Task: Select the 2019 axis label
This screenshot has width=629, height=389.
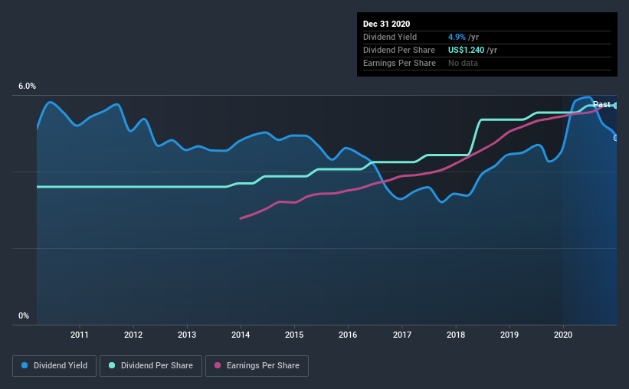Action: click(x=509, y=335)
